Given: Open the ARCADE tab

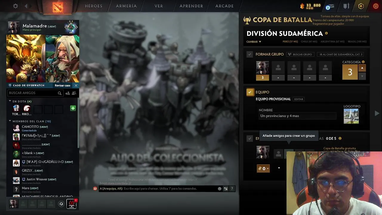Looking at the screenshot, I should 224,6.
